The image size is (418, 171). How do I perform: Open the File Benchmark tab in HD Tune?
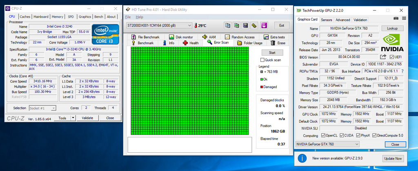click(x=146, y=37)
